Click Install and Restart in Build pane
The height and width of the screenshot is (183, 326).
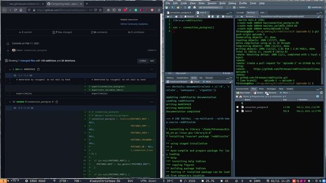click(x=177, y=82)
